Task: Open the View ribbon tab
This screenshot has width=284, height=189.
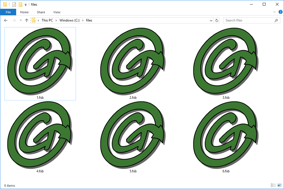Action: pos(57,12)
